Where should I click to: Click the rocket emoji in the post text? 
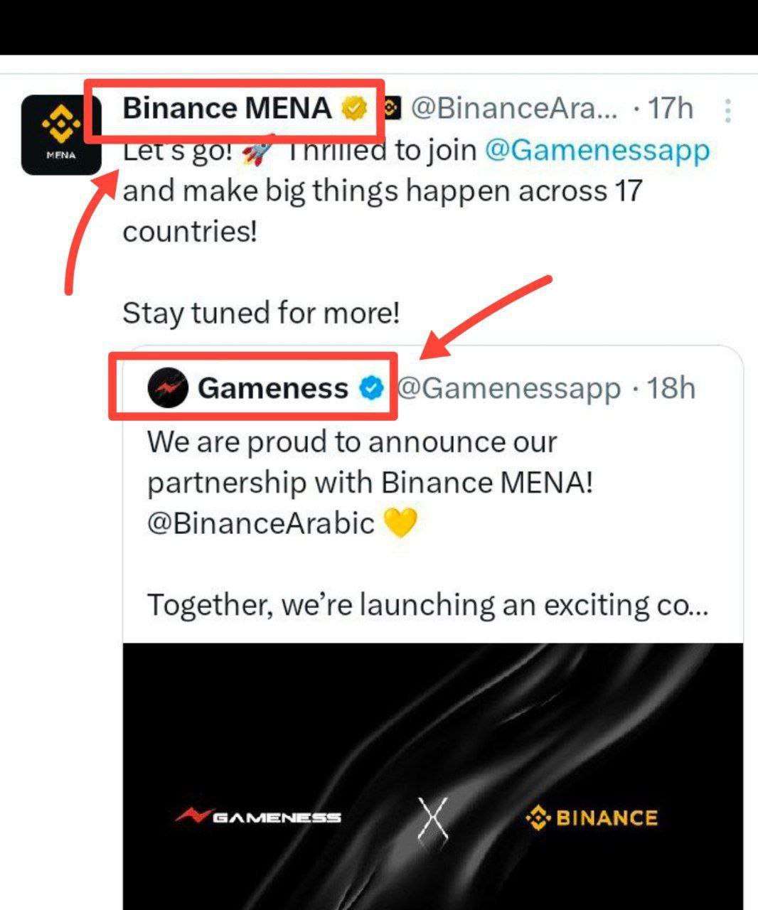pos(259,151)
